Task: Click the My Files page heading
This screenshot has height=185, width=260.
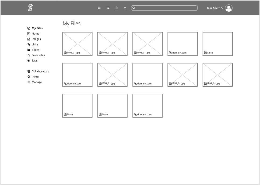Action: coord(72,23)
